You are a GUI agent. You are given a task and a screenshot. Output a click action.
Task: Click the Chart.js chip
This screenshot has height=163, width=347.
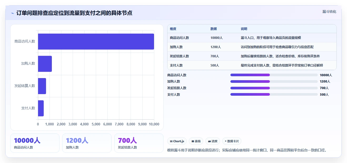click(177, 141)
